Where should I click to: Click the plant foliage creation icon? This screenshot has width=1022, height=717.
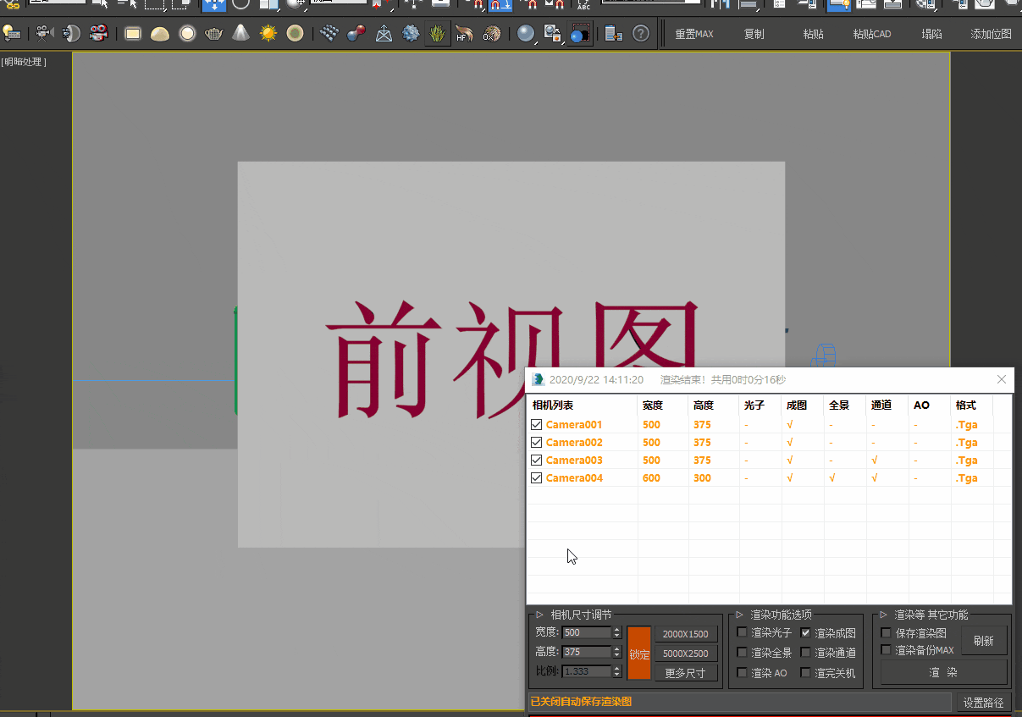tap(437, 33)
